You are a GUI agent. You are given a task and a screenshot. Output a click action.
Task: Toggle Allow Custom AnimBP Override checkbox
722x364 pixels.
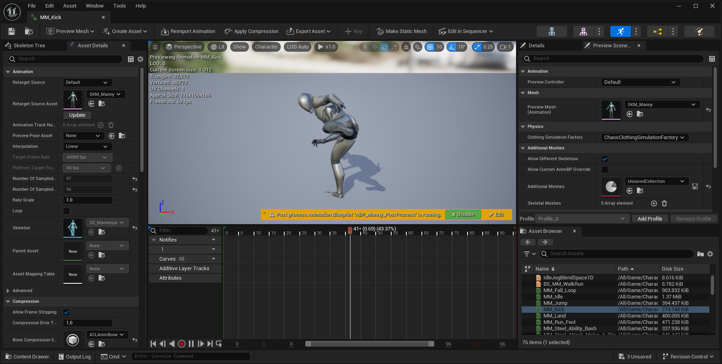(x=605, y=170)
